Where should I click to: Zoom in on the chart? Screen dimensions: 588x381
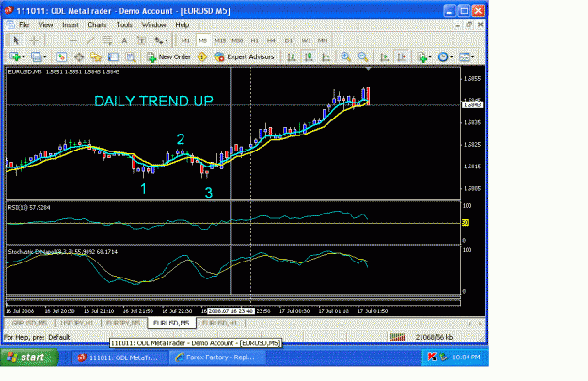346,57
